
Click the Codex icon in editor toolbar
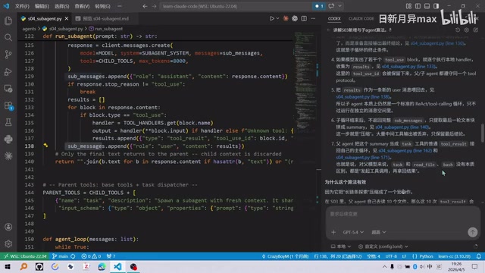click(x=295, y=18)
